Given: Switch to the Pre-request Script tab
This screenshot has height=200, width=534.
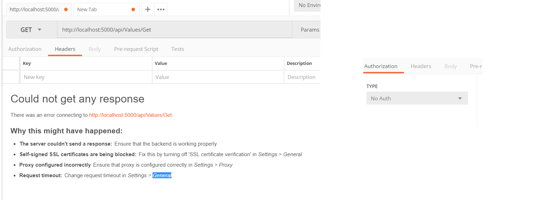Looking at the screenshot, I should click(136, 49).
